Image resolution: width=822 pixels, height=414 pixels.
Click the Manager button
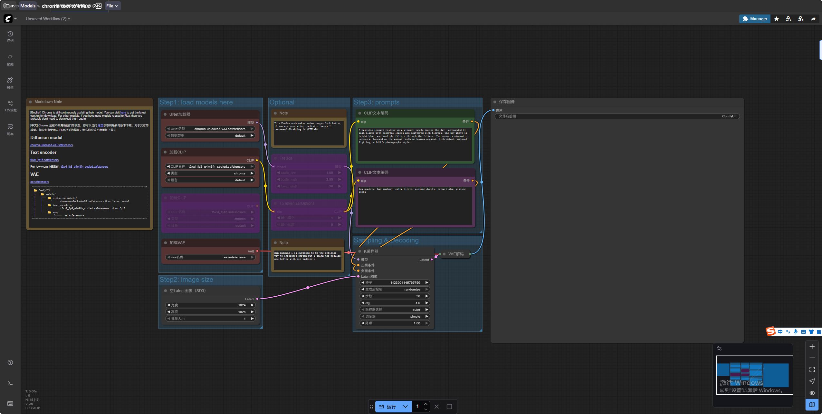pos(755,19)
